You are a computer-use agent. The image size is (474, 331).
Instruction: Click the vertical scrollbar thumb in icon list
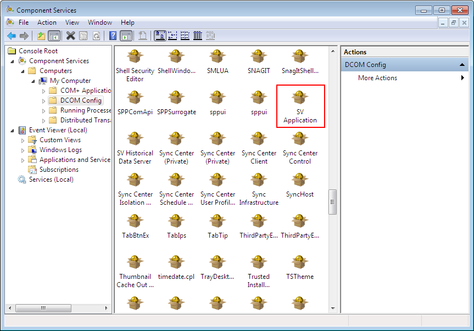332,201
